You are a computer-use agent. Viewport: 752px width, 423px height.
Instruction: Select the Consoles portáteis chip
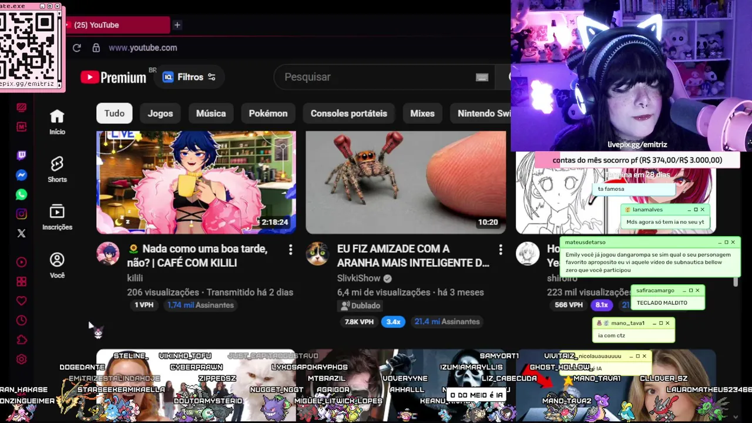click(x=348, y=113)
